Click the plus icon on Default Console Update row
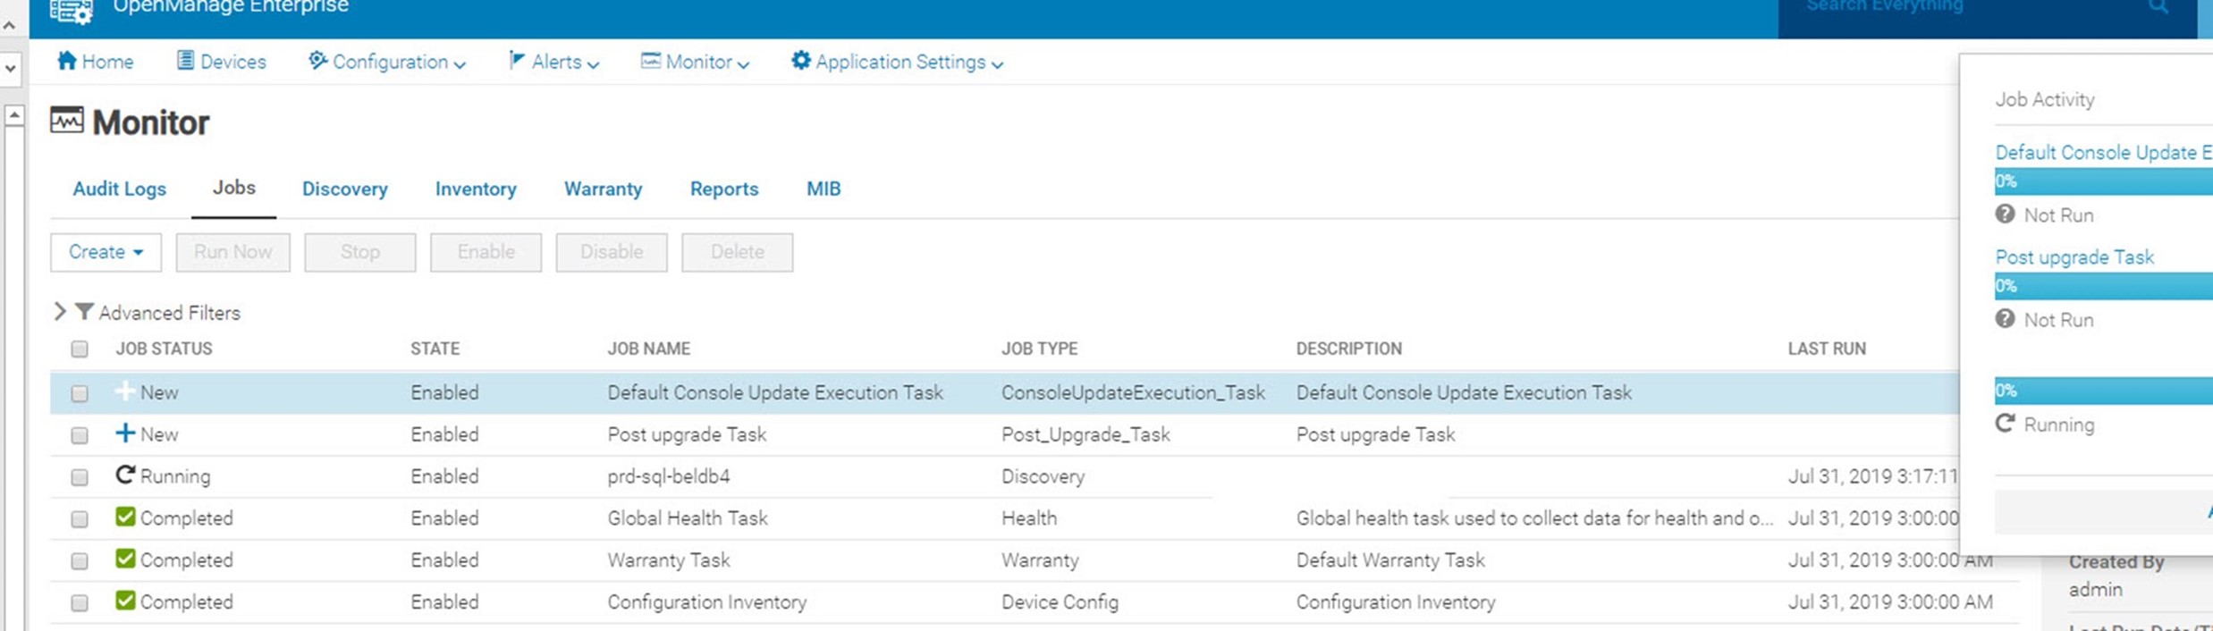This screenshot has height=631, width=2213. click(x=125, y=391)
